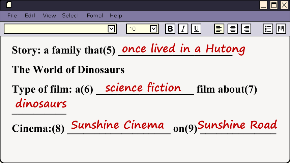Open the View menu
Viewport: 290px width, 163px height.
point(49,15)
